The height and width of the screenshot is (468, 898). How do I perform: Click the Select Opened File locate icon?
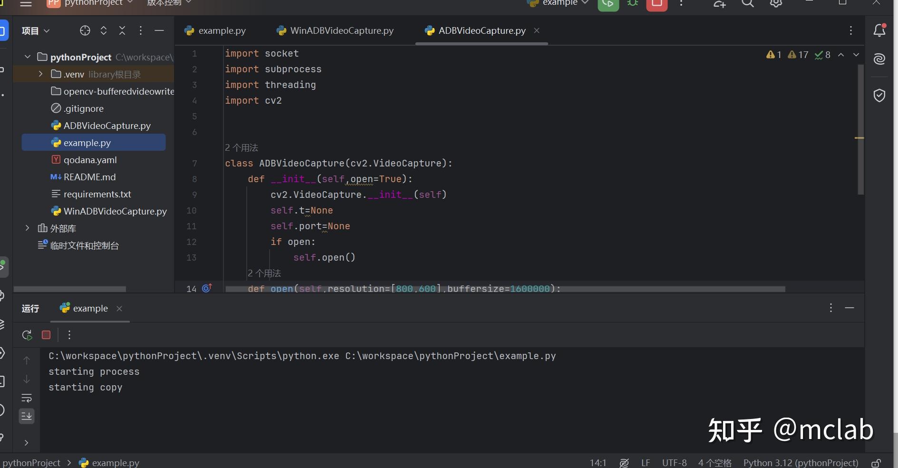tap(85, 31)
